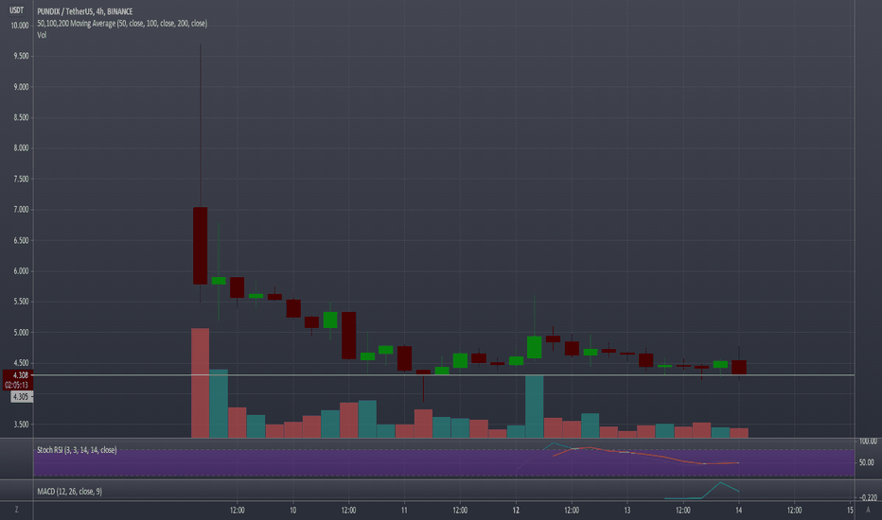882x520 pixels.
Task: Click the date label 12 on time axis
Action: tap(516, 510)
